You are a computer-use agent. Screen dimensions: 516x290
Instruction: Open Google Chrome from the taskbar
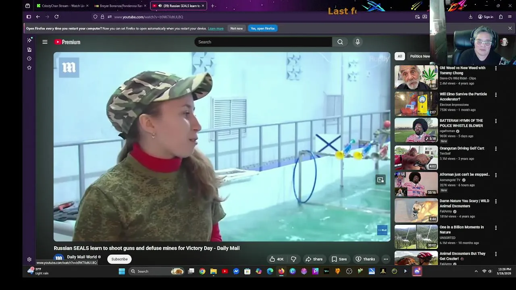202,271
